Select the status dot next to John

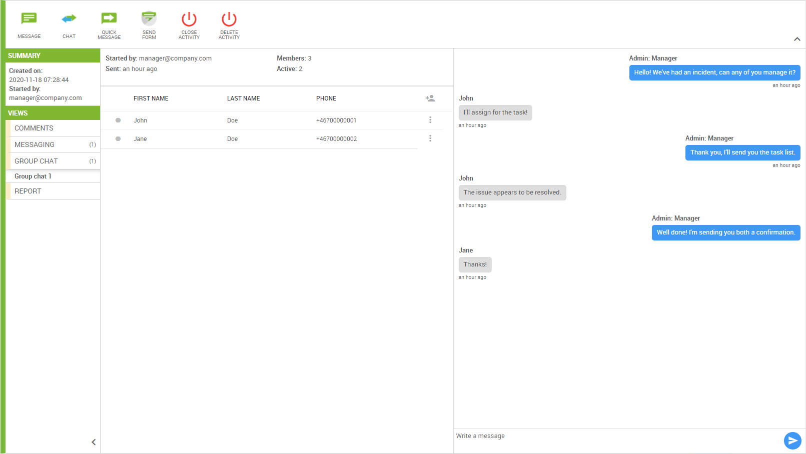(118, 120)
